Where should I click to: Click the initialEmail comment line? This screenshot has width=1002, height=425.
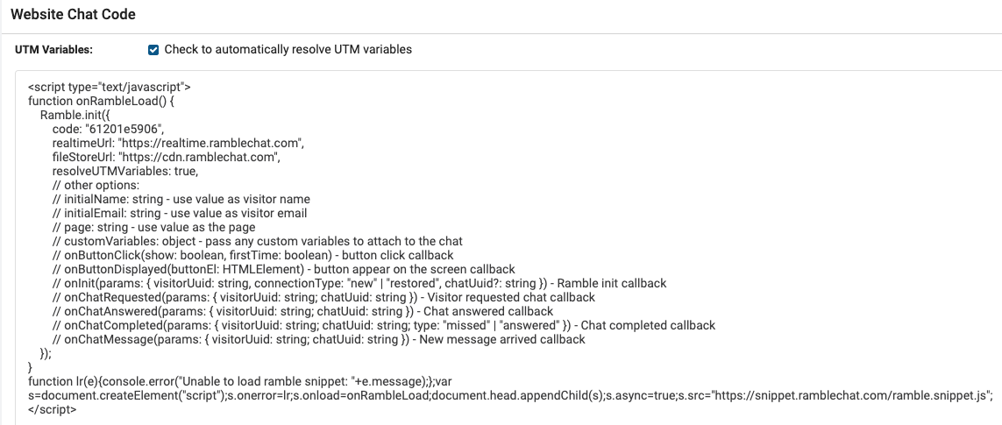(x=180, y=214)
